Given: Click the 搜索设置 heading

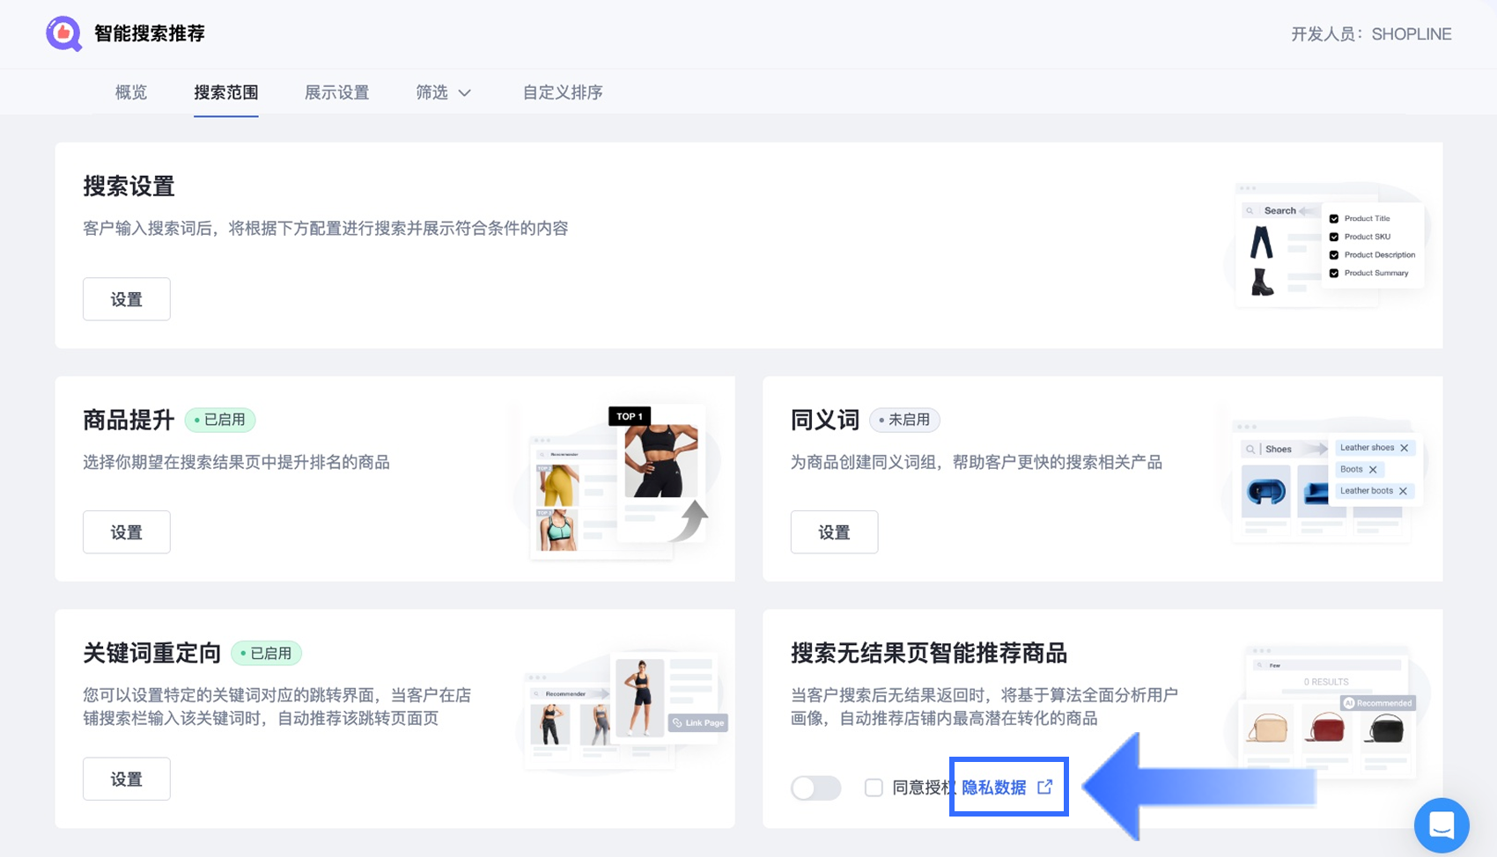Looking at the screenshot, I should (129, 187).
